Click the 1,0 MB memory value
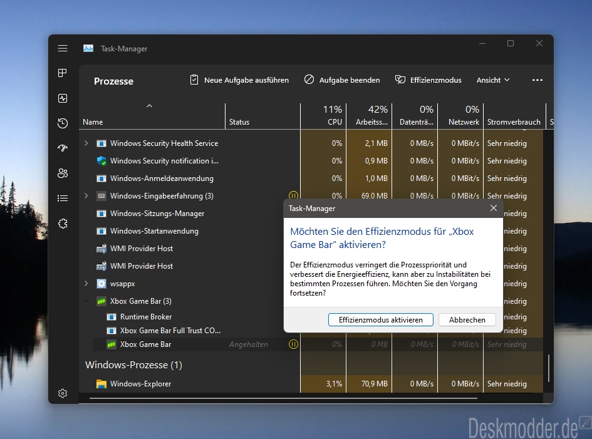This screenshot has width=592, height=439. [x=376, y=178]
